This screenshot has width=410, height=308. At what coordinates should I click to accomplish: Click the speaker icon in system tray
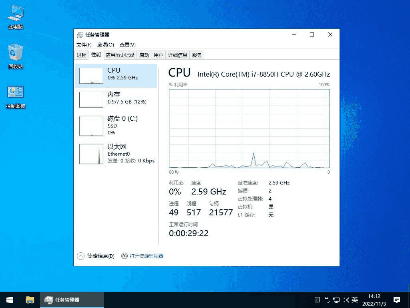[x=346, y=300]
